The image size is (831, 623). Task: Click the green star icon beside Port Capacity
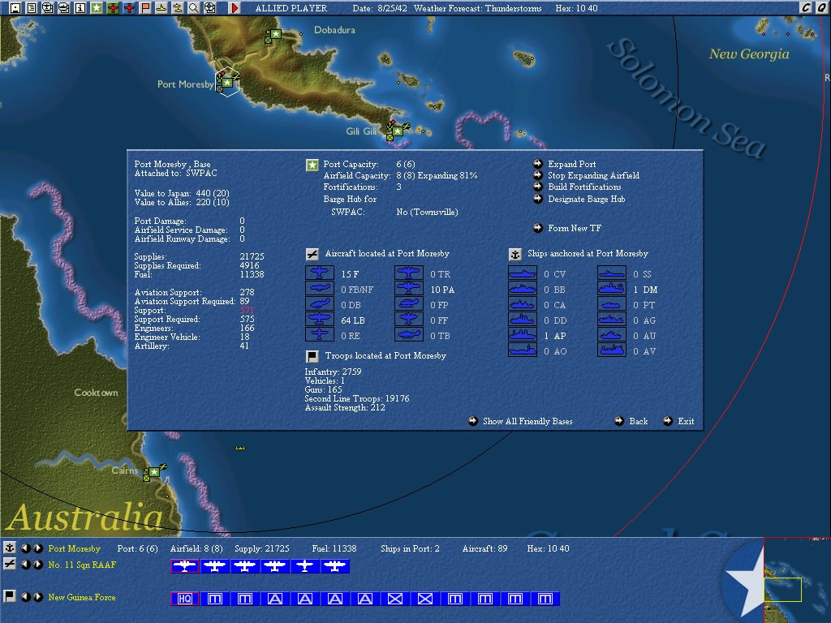pyautogui.click(x=312, y=165)
